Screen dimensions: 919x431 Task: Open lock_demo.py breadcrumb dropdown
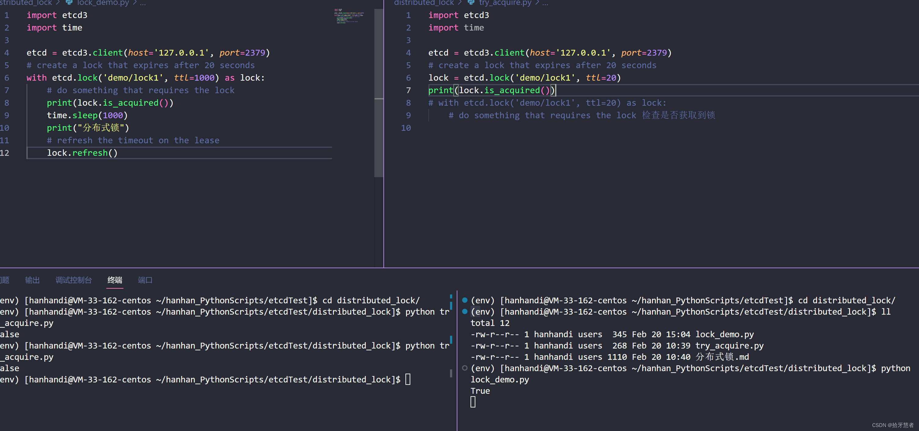103,3
